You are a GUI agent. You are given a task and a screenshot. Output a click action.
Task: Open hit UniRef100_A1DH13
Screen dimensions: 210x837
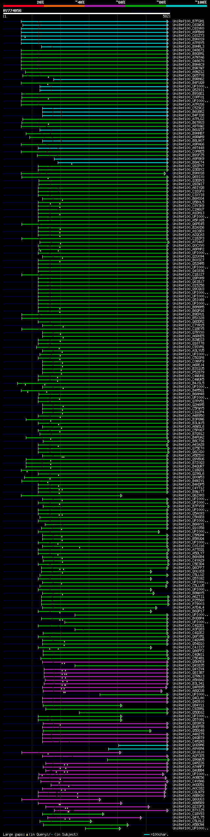[188, 213]
